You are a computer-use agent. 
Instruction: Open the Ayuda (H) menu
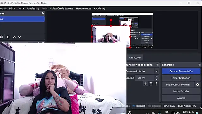pyautogui.click(x=99, y=9)
